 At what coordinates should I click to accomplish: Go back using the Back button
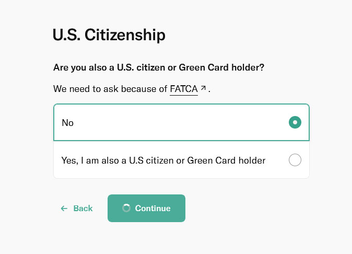click(77, 209)
